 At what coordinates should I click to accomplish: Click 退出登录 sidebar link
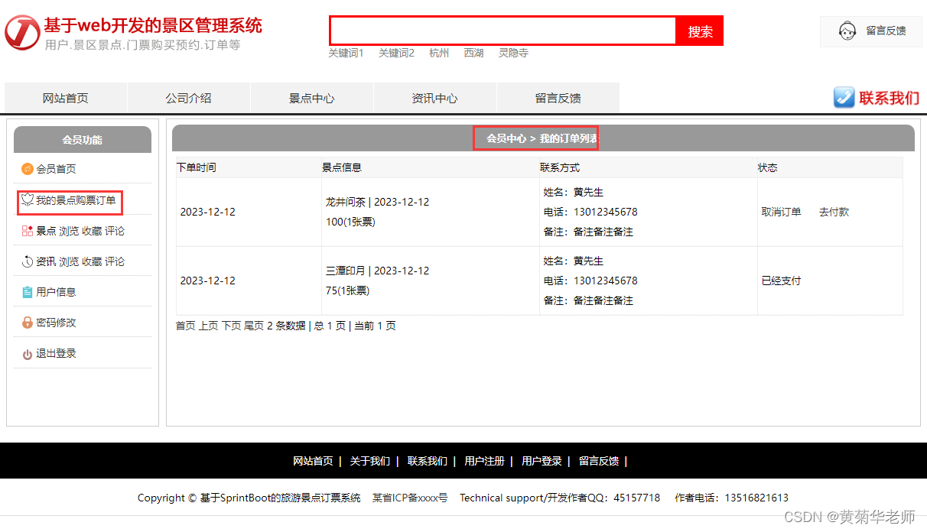click(x=56, y=354)
